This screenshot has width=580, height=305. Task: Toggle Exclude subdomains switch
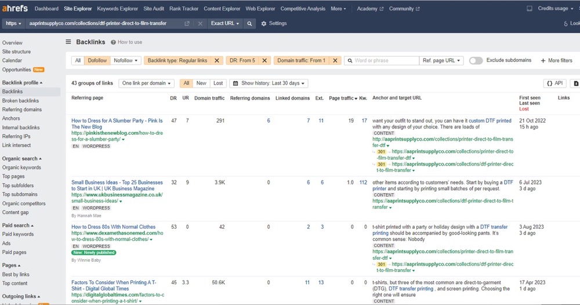(x=476, y=61)
